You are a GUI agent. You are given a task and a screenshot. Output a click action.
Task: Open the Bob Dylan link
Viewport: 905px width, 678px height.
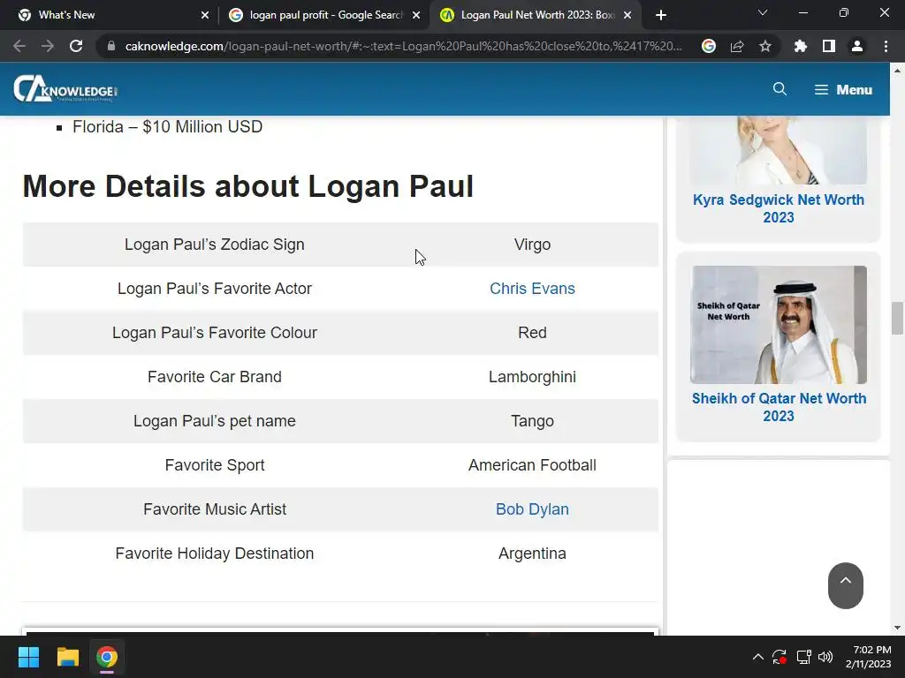[532, 509]
